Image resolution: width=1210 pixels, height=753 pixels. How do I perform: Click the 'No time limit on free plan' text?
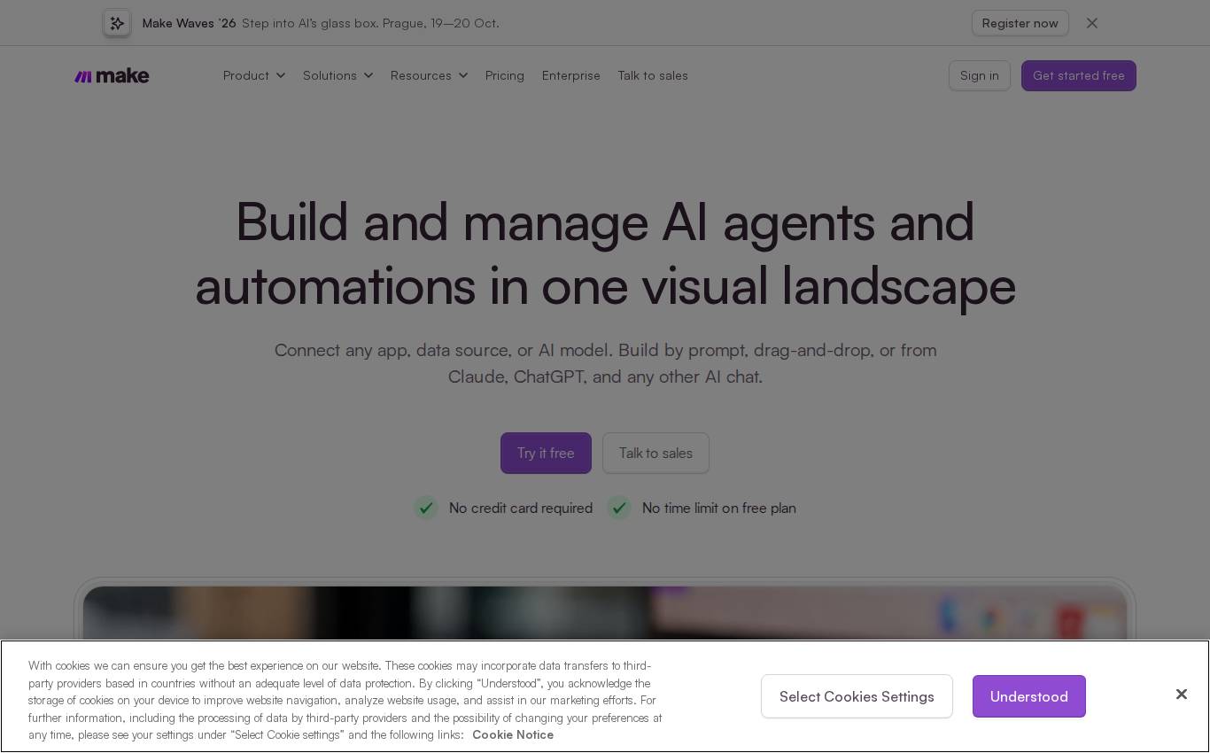(x=719, y=508)
